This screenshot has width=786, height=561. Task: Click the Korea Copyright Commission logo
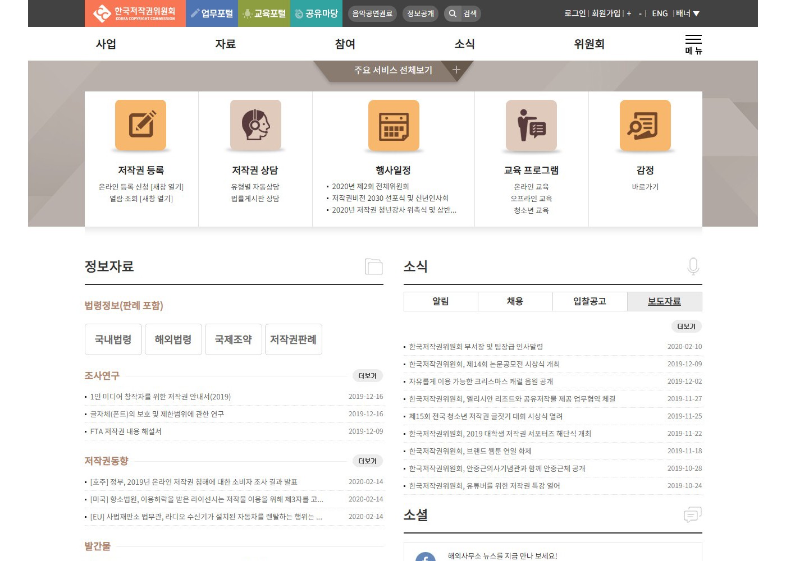pyautogui.click(x=135, y=13)
